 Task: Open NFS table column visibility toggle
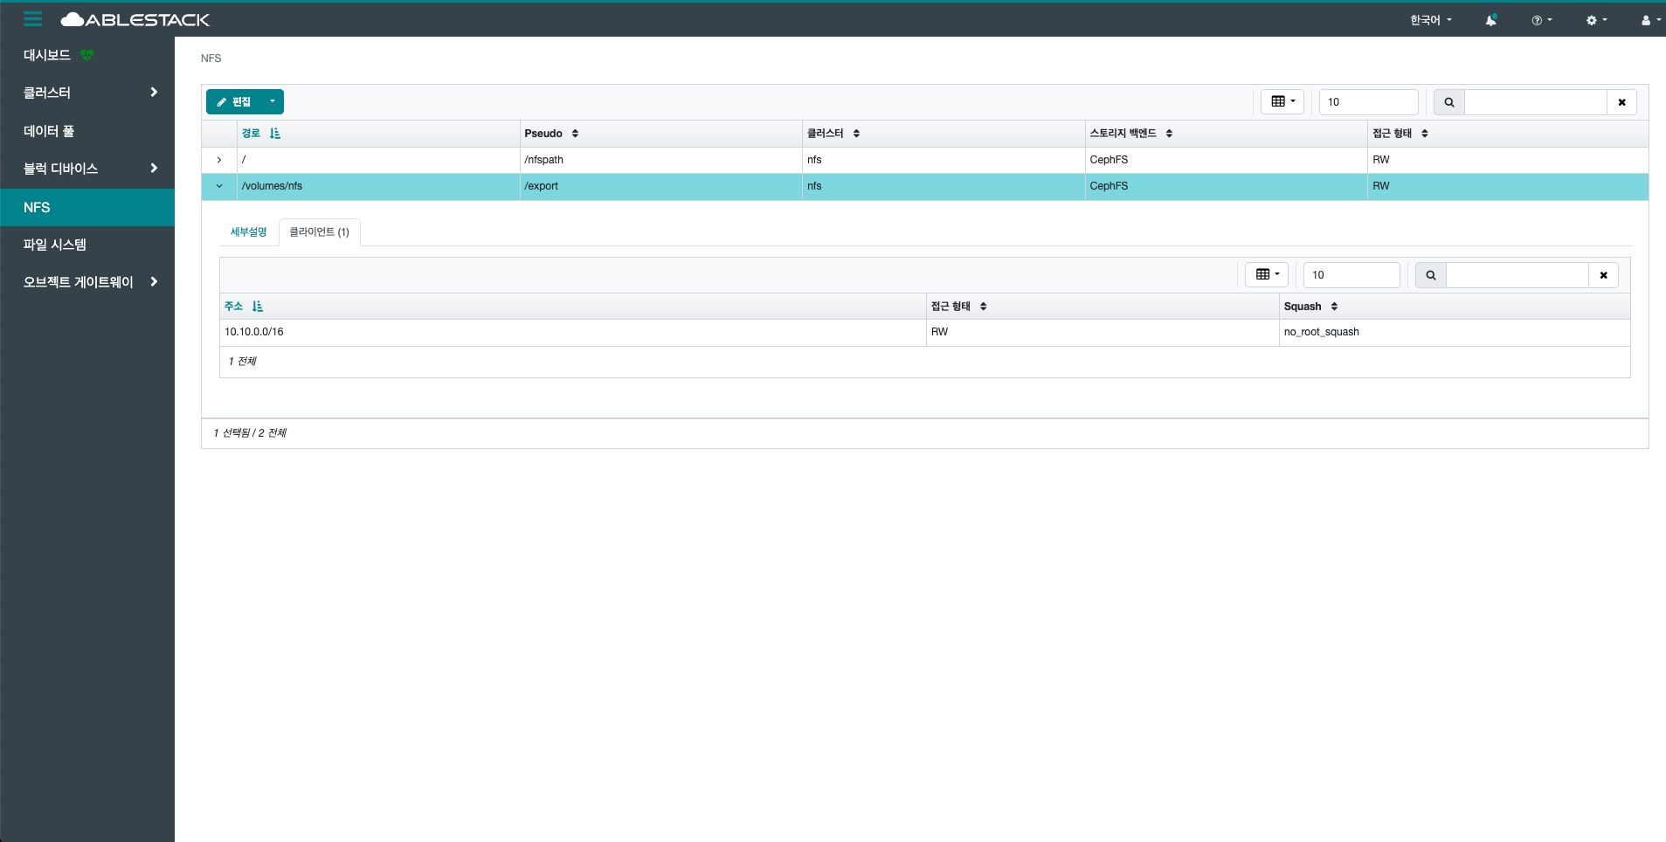[1282, 102]
